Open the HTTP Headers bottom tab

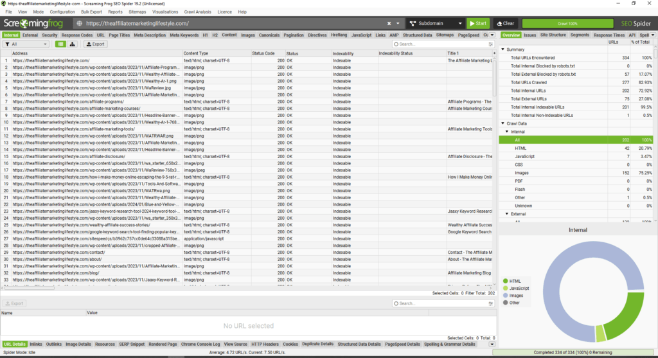point(265,344)
